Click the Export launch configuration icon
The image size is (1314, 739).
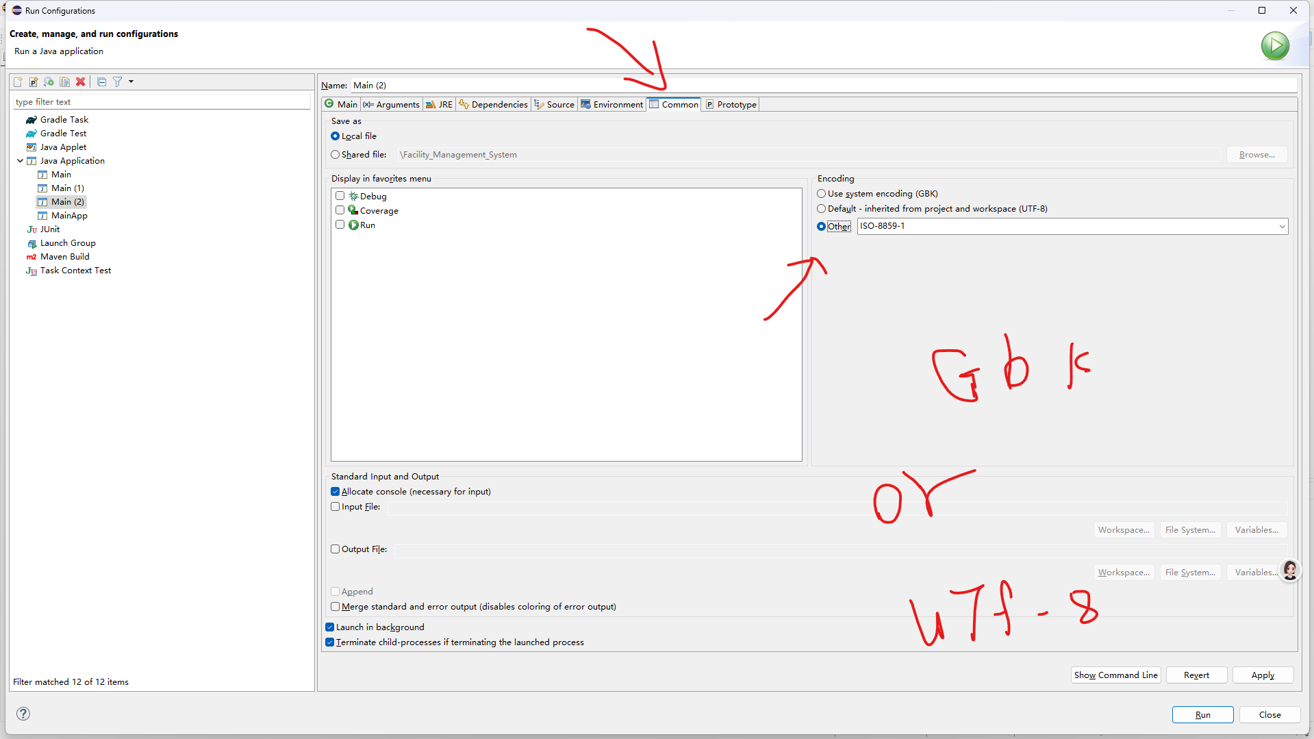[49, 82]
